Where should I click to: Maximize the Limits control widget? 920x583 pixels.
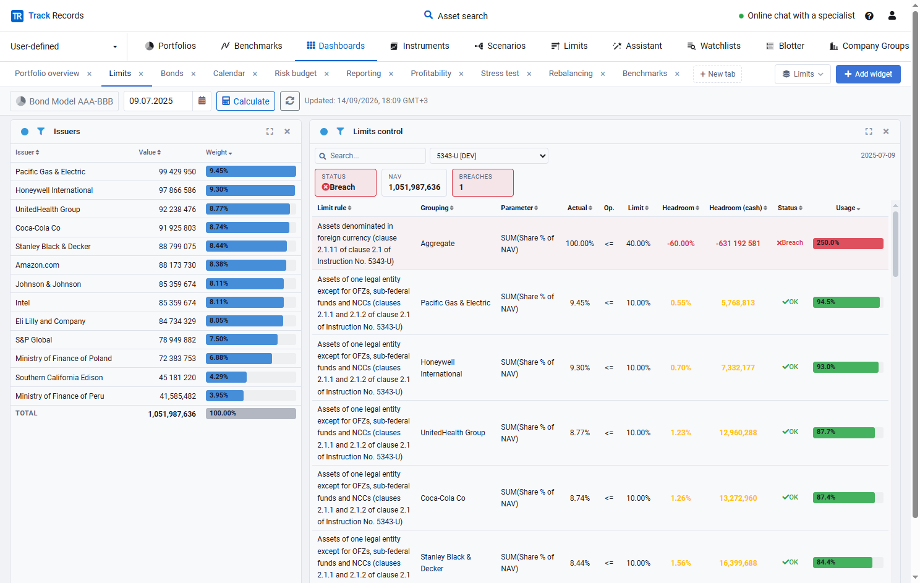[869, 132]
